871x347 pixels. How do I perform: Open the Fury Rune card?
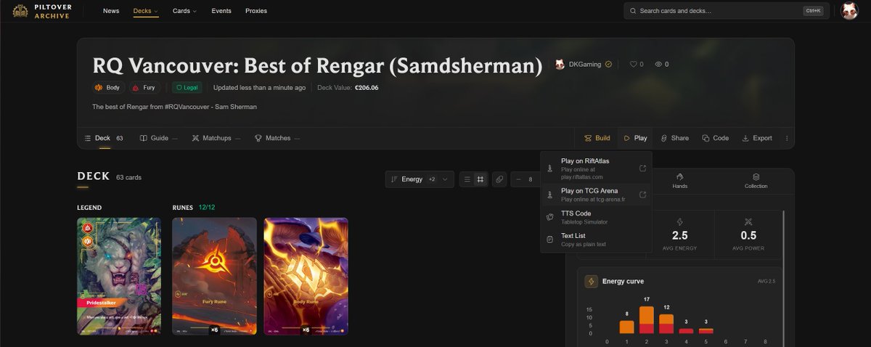pos(214,277)
